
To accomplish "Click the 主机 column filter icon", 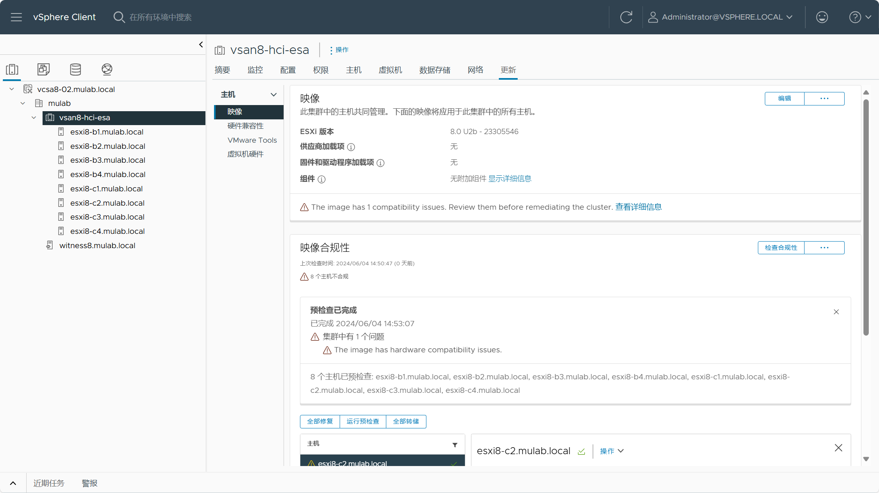I will 455,445.
